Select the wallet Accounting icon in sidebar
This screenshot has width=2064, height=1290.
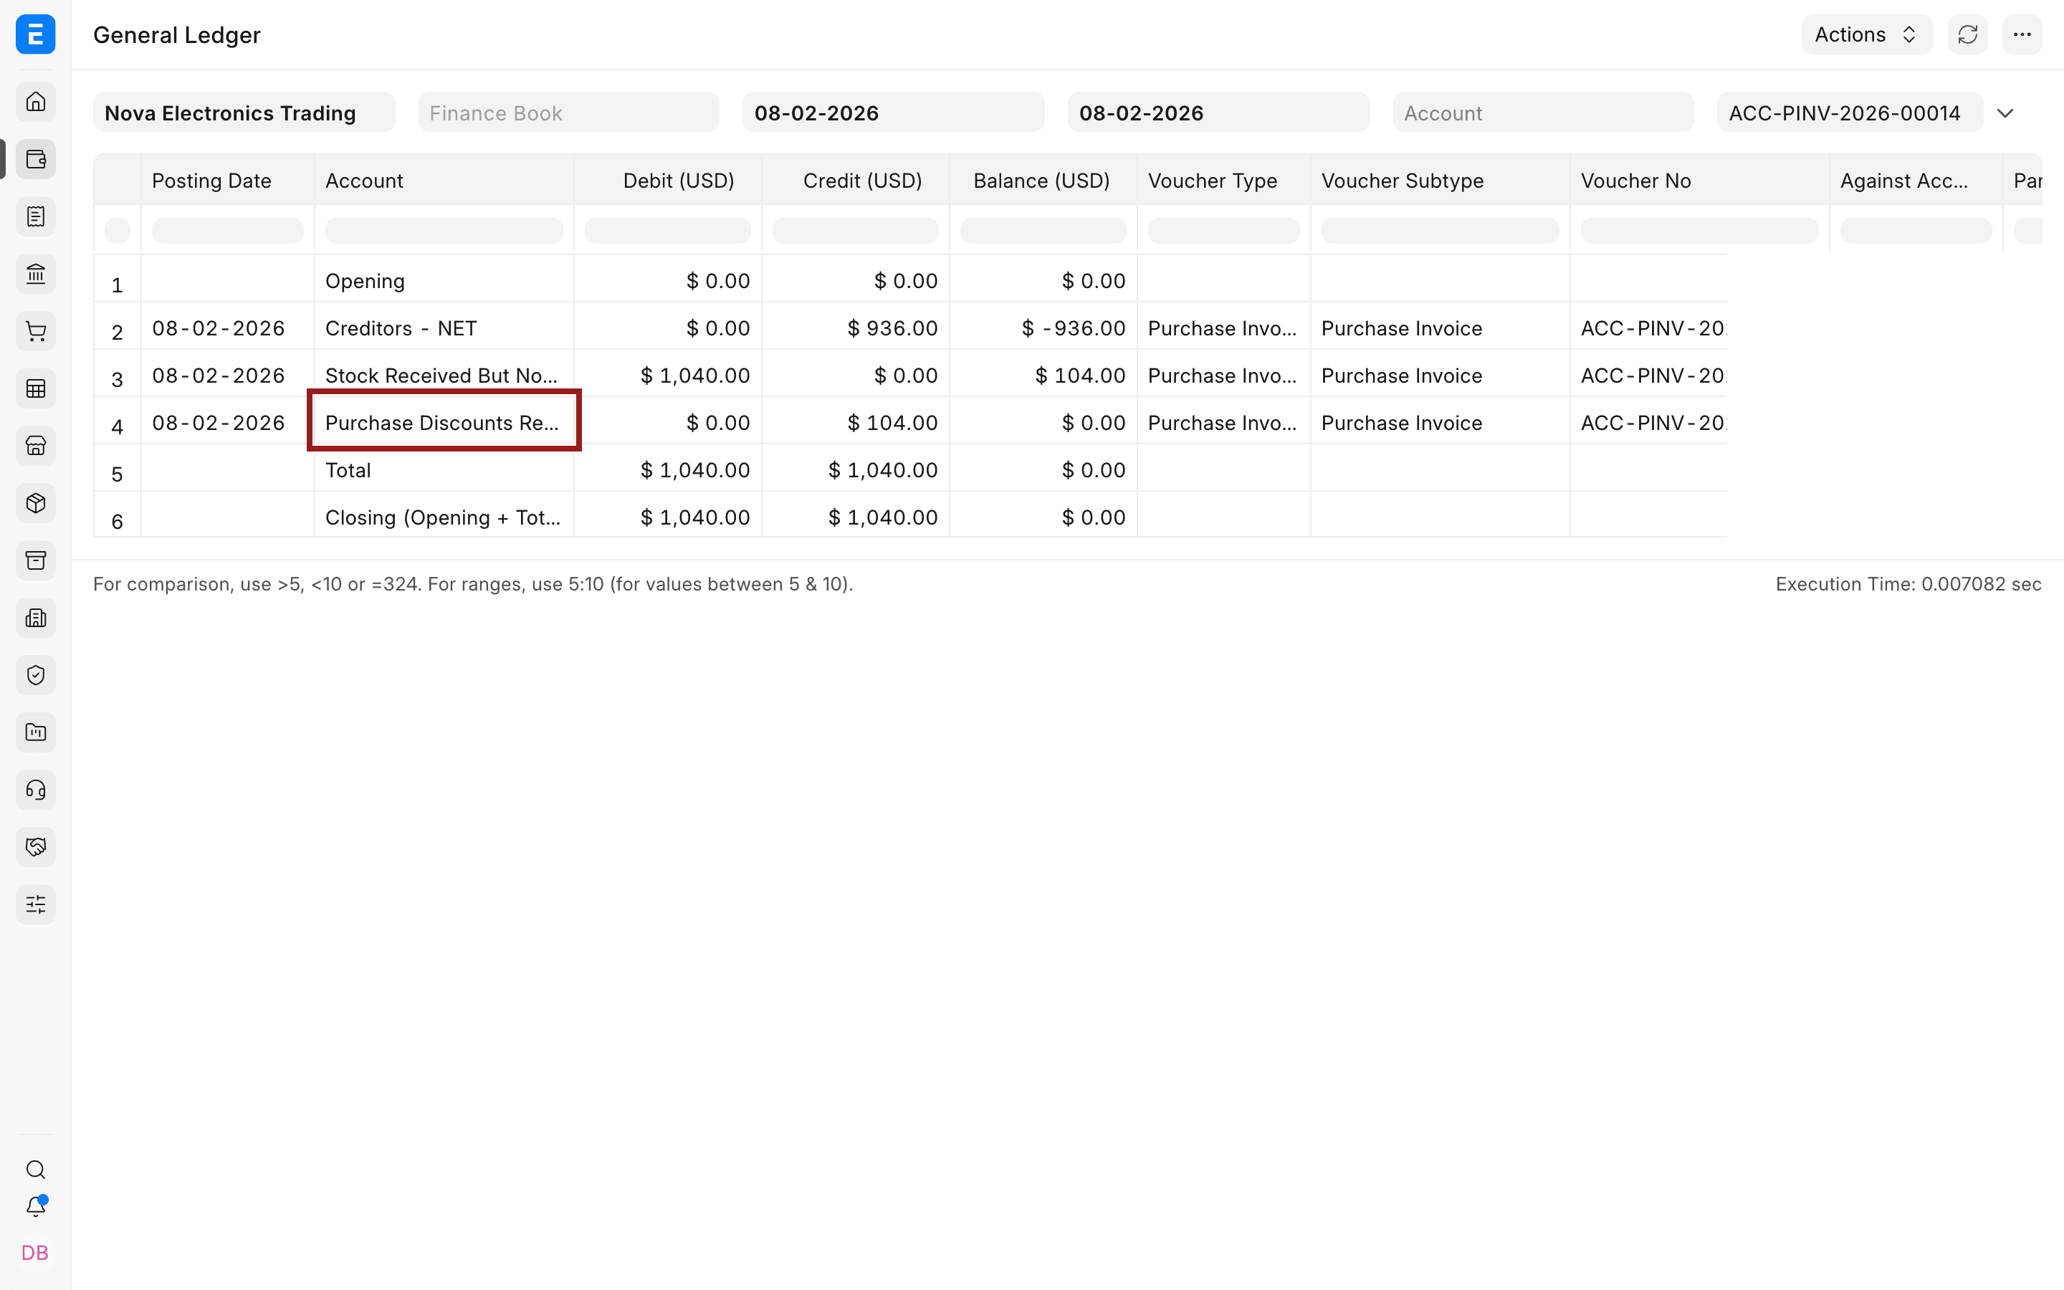pos(36,158)
